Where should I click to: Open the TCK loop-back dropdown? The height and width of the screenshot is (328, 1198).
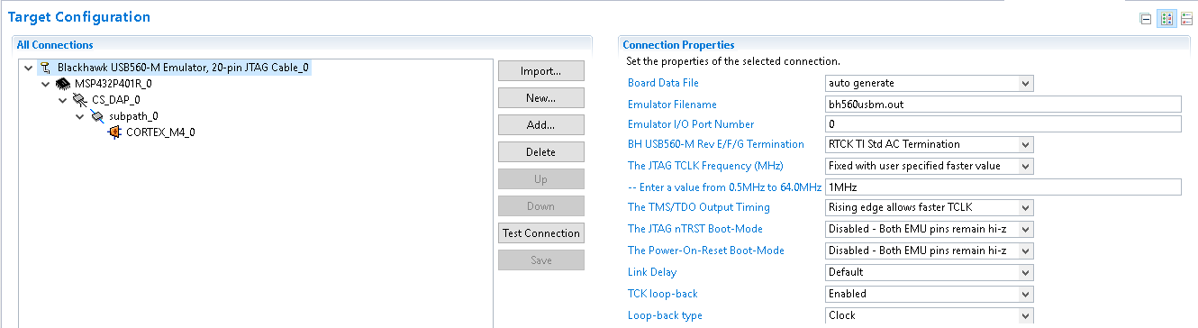click(x=930, y=294)
